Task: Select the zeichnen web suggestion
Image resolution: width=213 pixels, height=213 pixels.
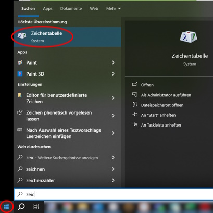Action: click(x=67, y=169)
